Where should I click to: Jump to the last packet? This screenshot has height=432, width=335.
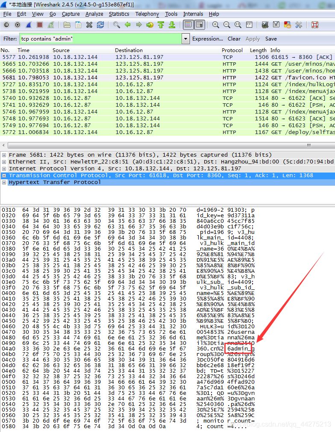pos(172,25)
